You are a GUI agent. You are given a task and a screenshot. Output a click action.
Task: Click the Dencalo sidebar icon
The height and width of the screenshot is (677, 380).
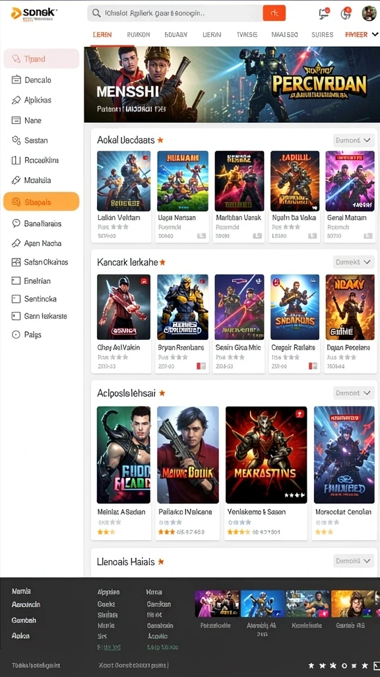tap(16, 80)
